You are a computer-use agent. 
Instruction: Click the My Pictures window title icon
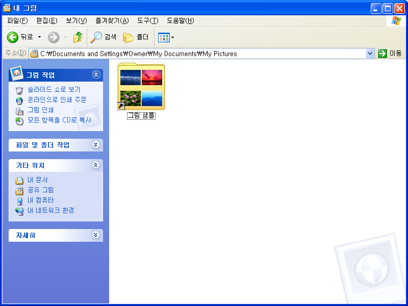point(7,8)
